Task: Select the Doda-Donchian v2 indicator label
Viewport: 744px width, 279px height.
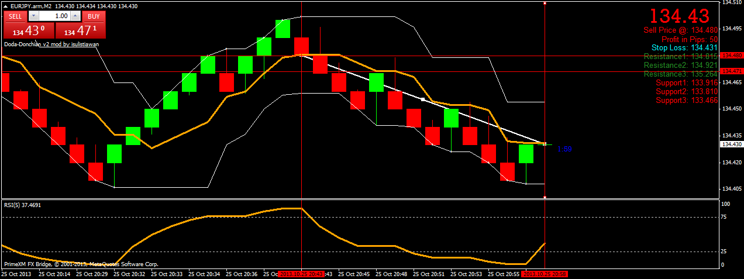Action: [x=51, y=44]
